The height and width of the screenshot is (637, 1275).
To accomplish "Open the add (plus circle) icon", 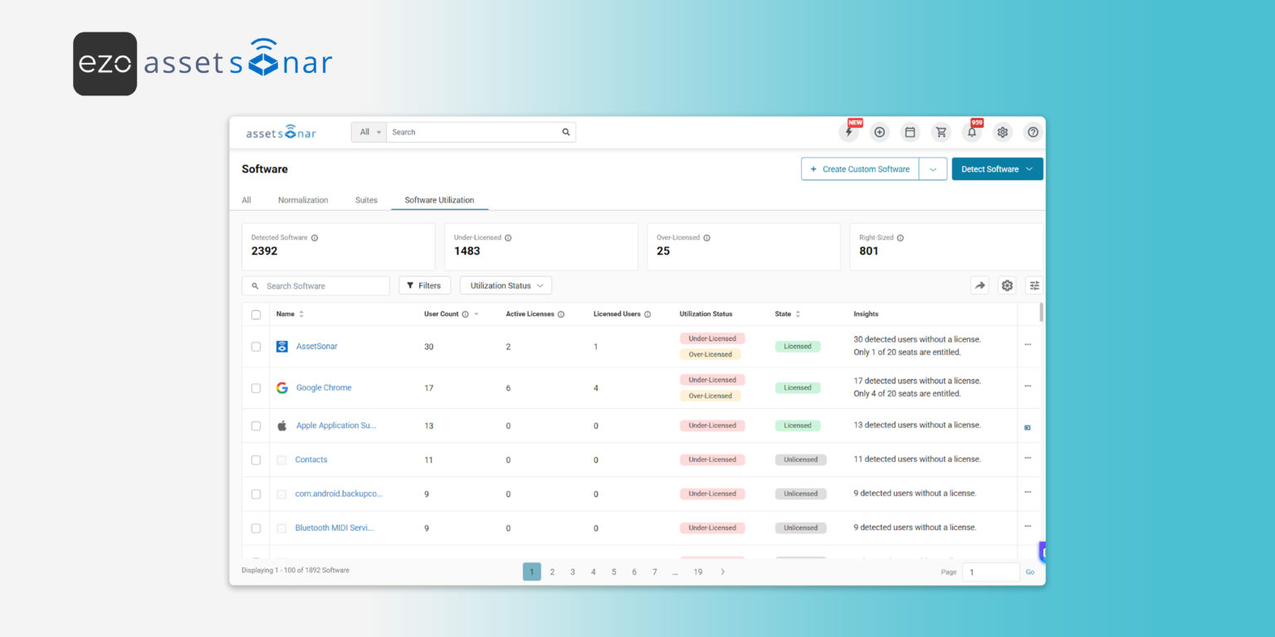I will (880, 132).
